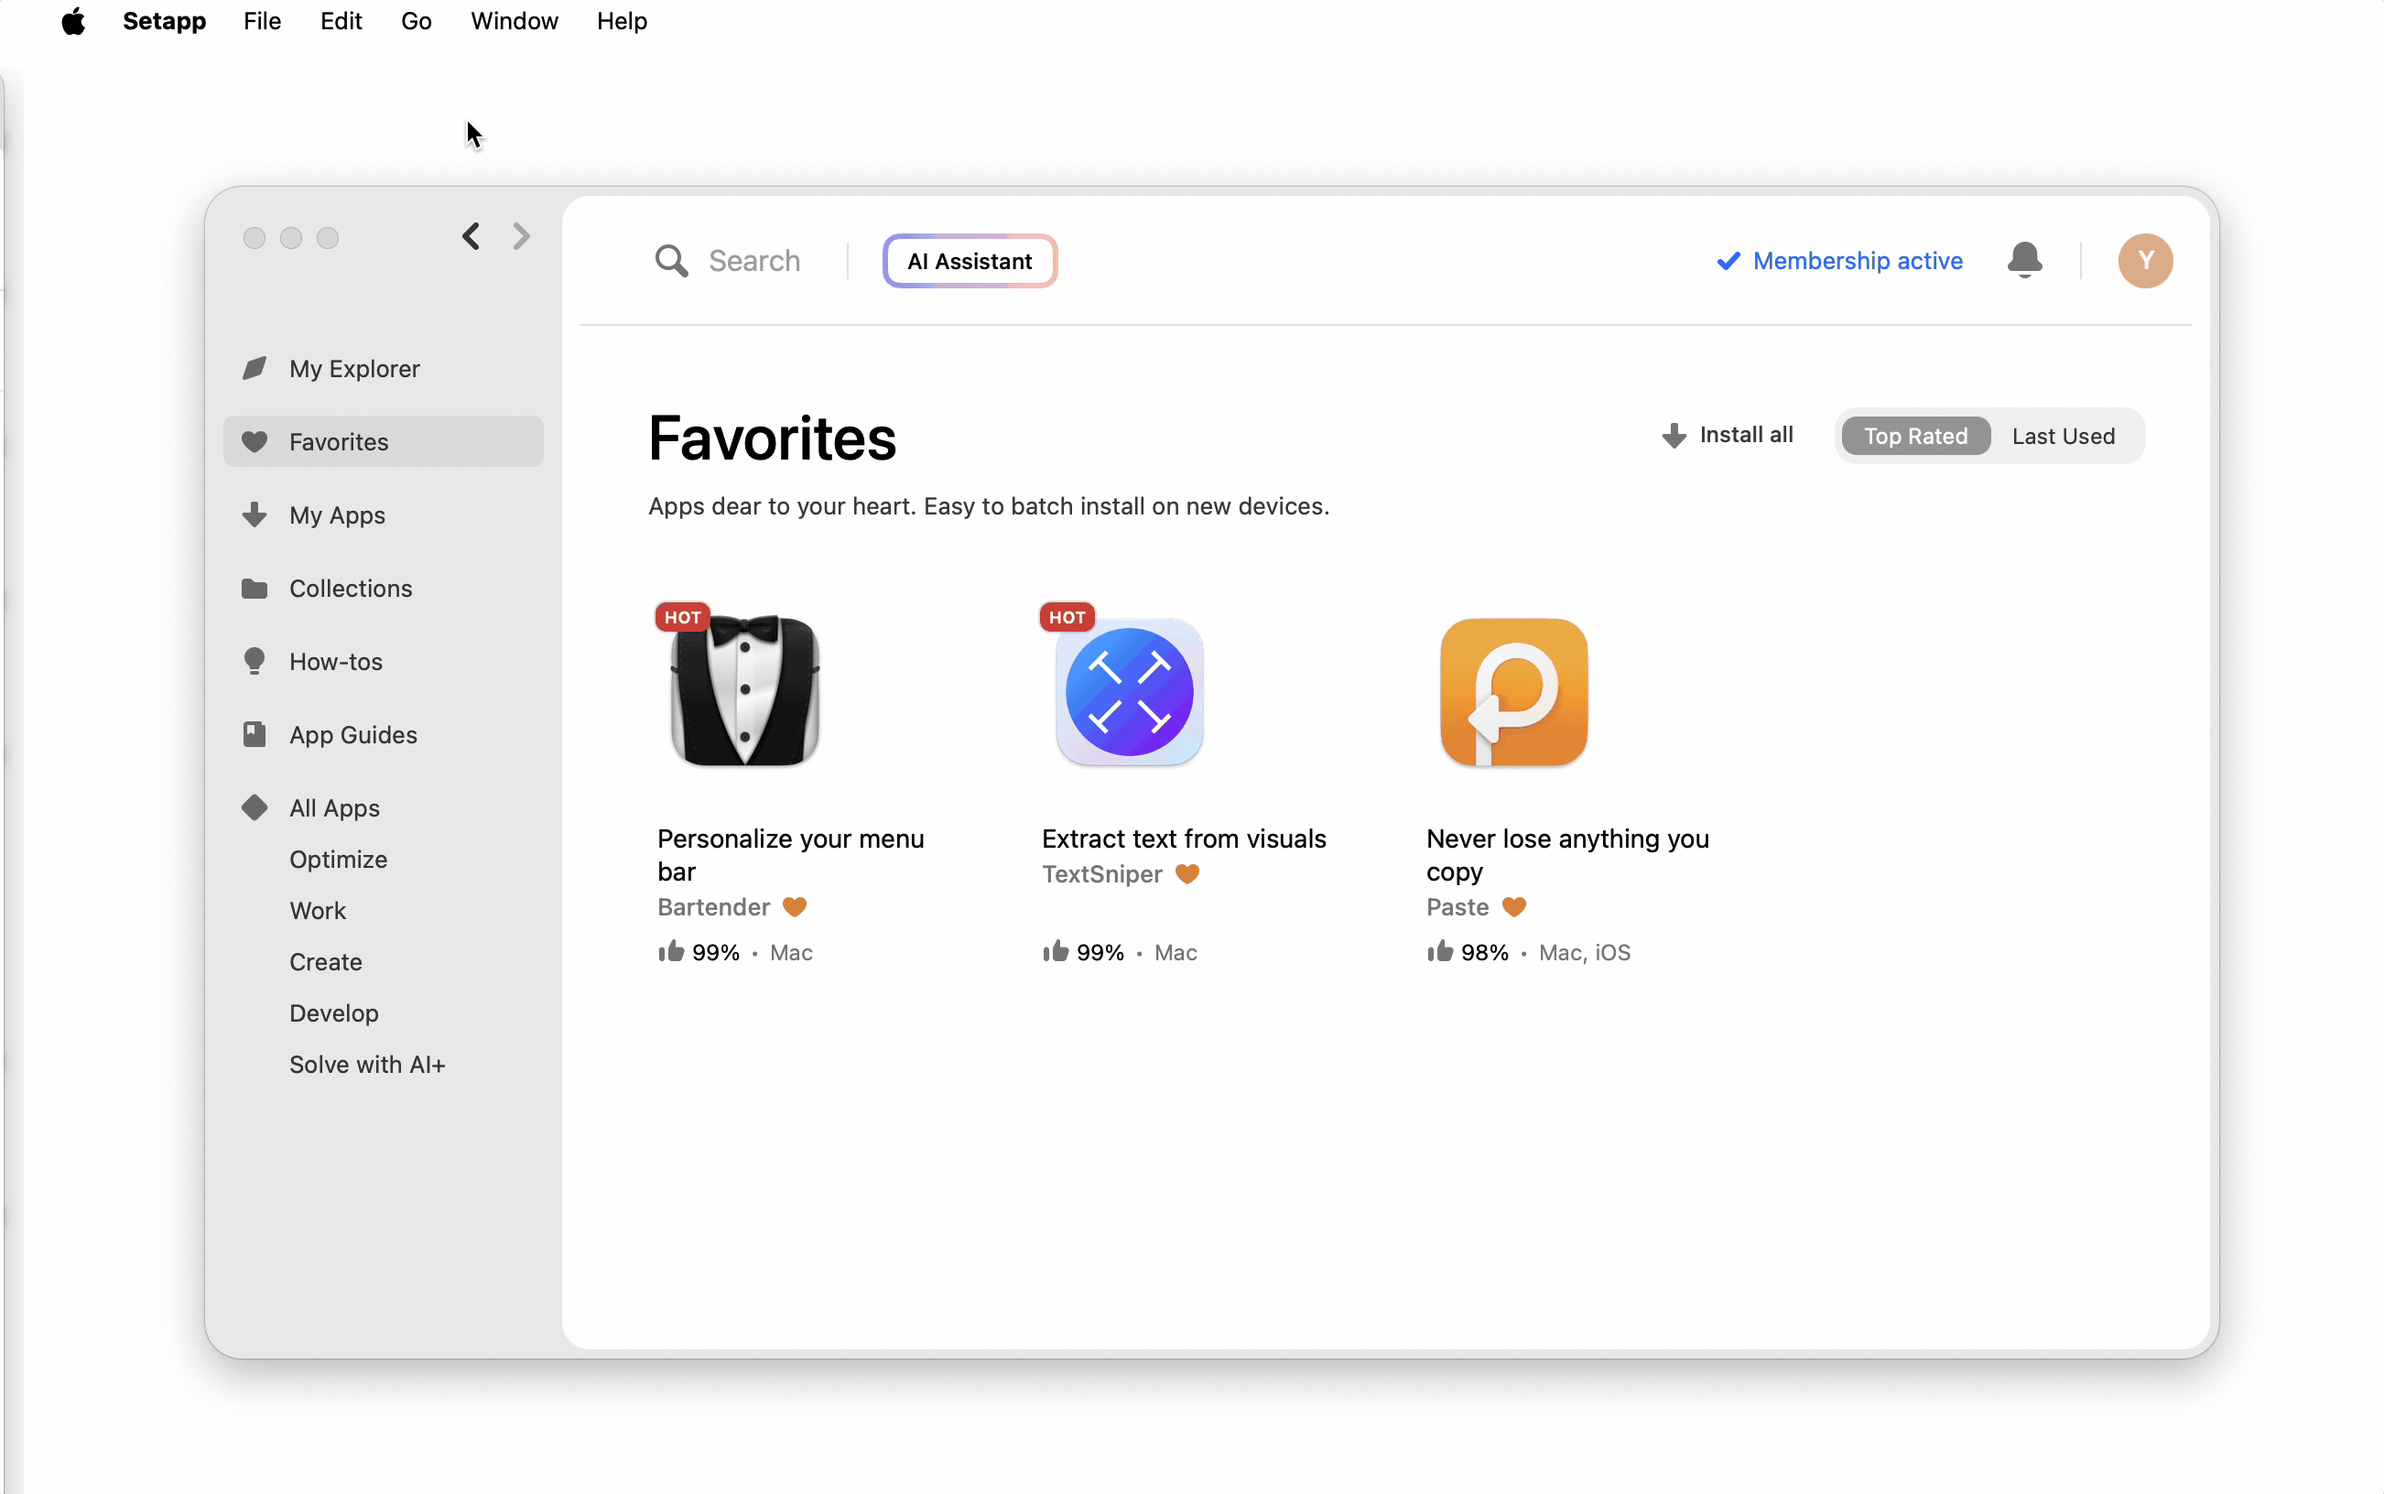
Task: Click Extract text from visuals title
Action: tap(1184, 838)
